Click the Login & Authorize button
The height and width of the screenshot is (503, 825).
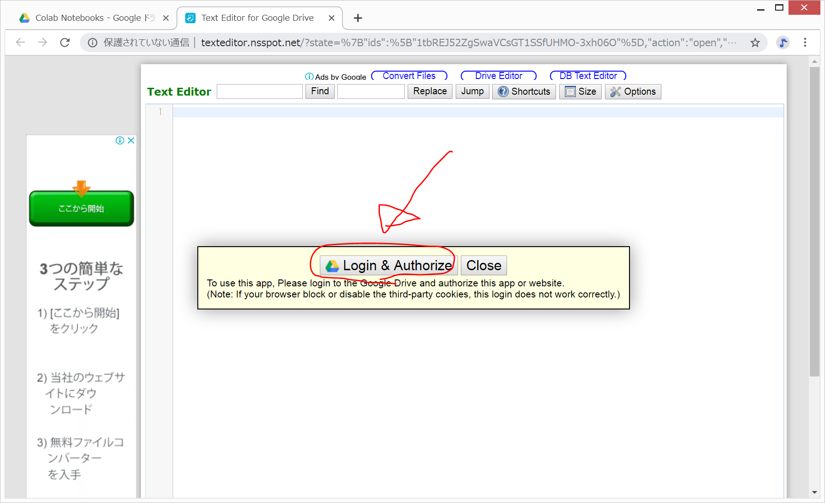[388, 266]
